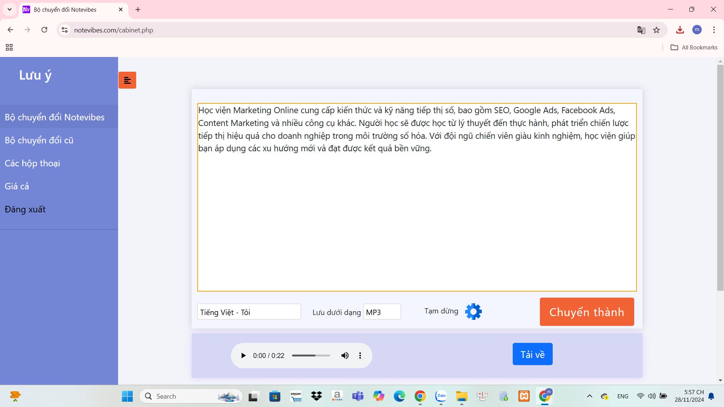Open audio player more options menu
The image size is (724, 407).
pyautogui.click(x=360, y=355)
